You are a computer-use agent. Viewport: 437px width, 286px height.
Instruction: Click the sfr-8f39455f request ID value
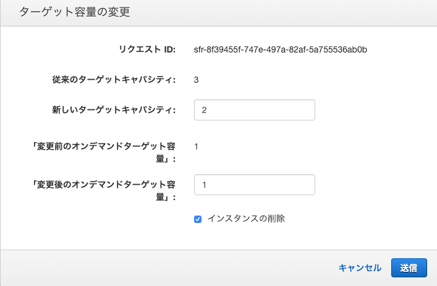click(281, 49)
